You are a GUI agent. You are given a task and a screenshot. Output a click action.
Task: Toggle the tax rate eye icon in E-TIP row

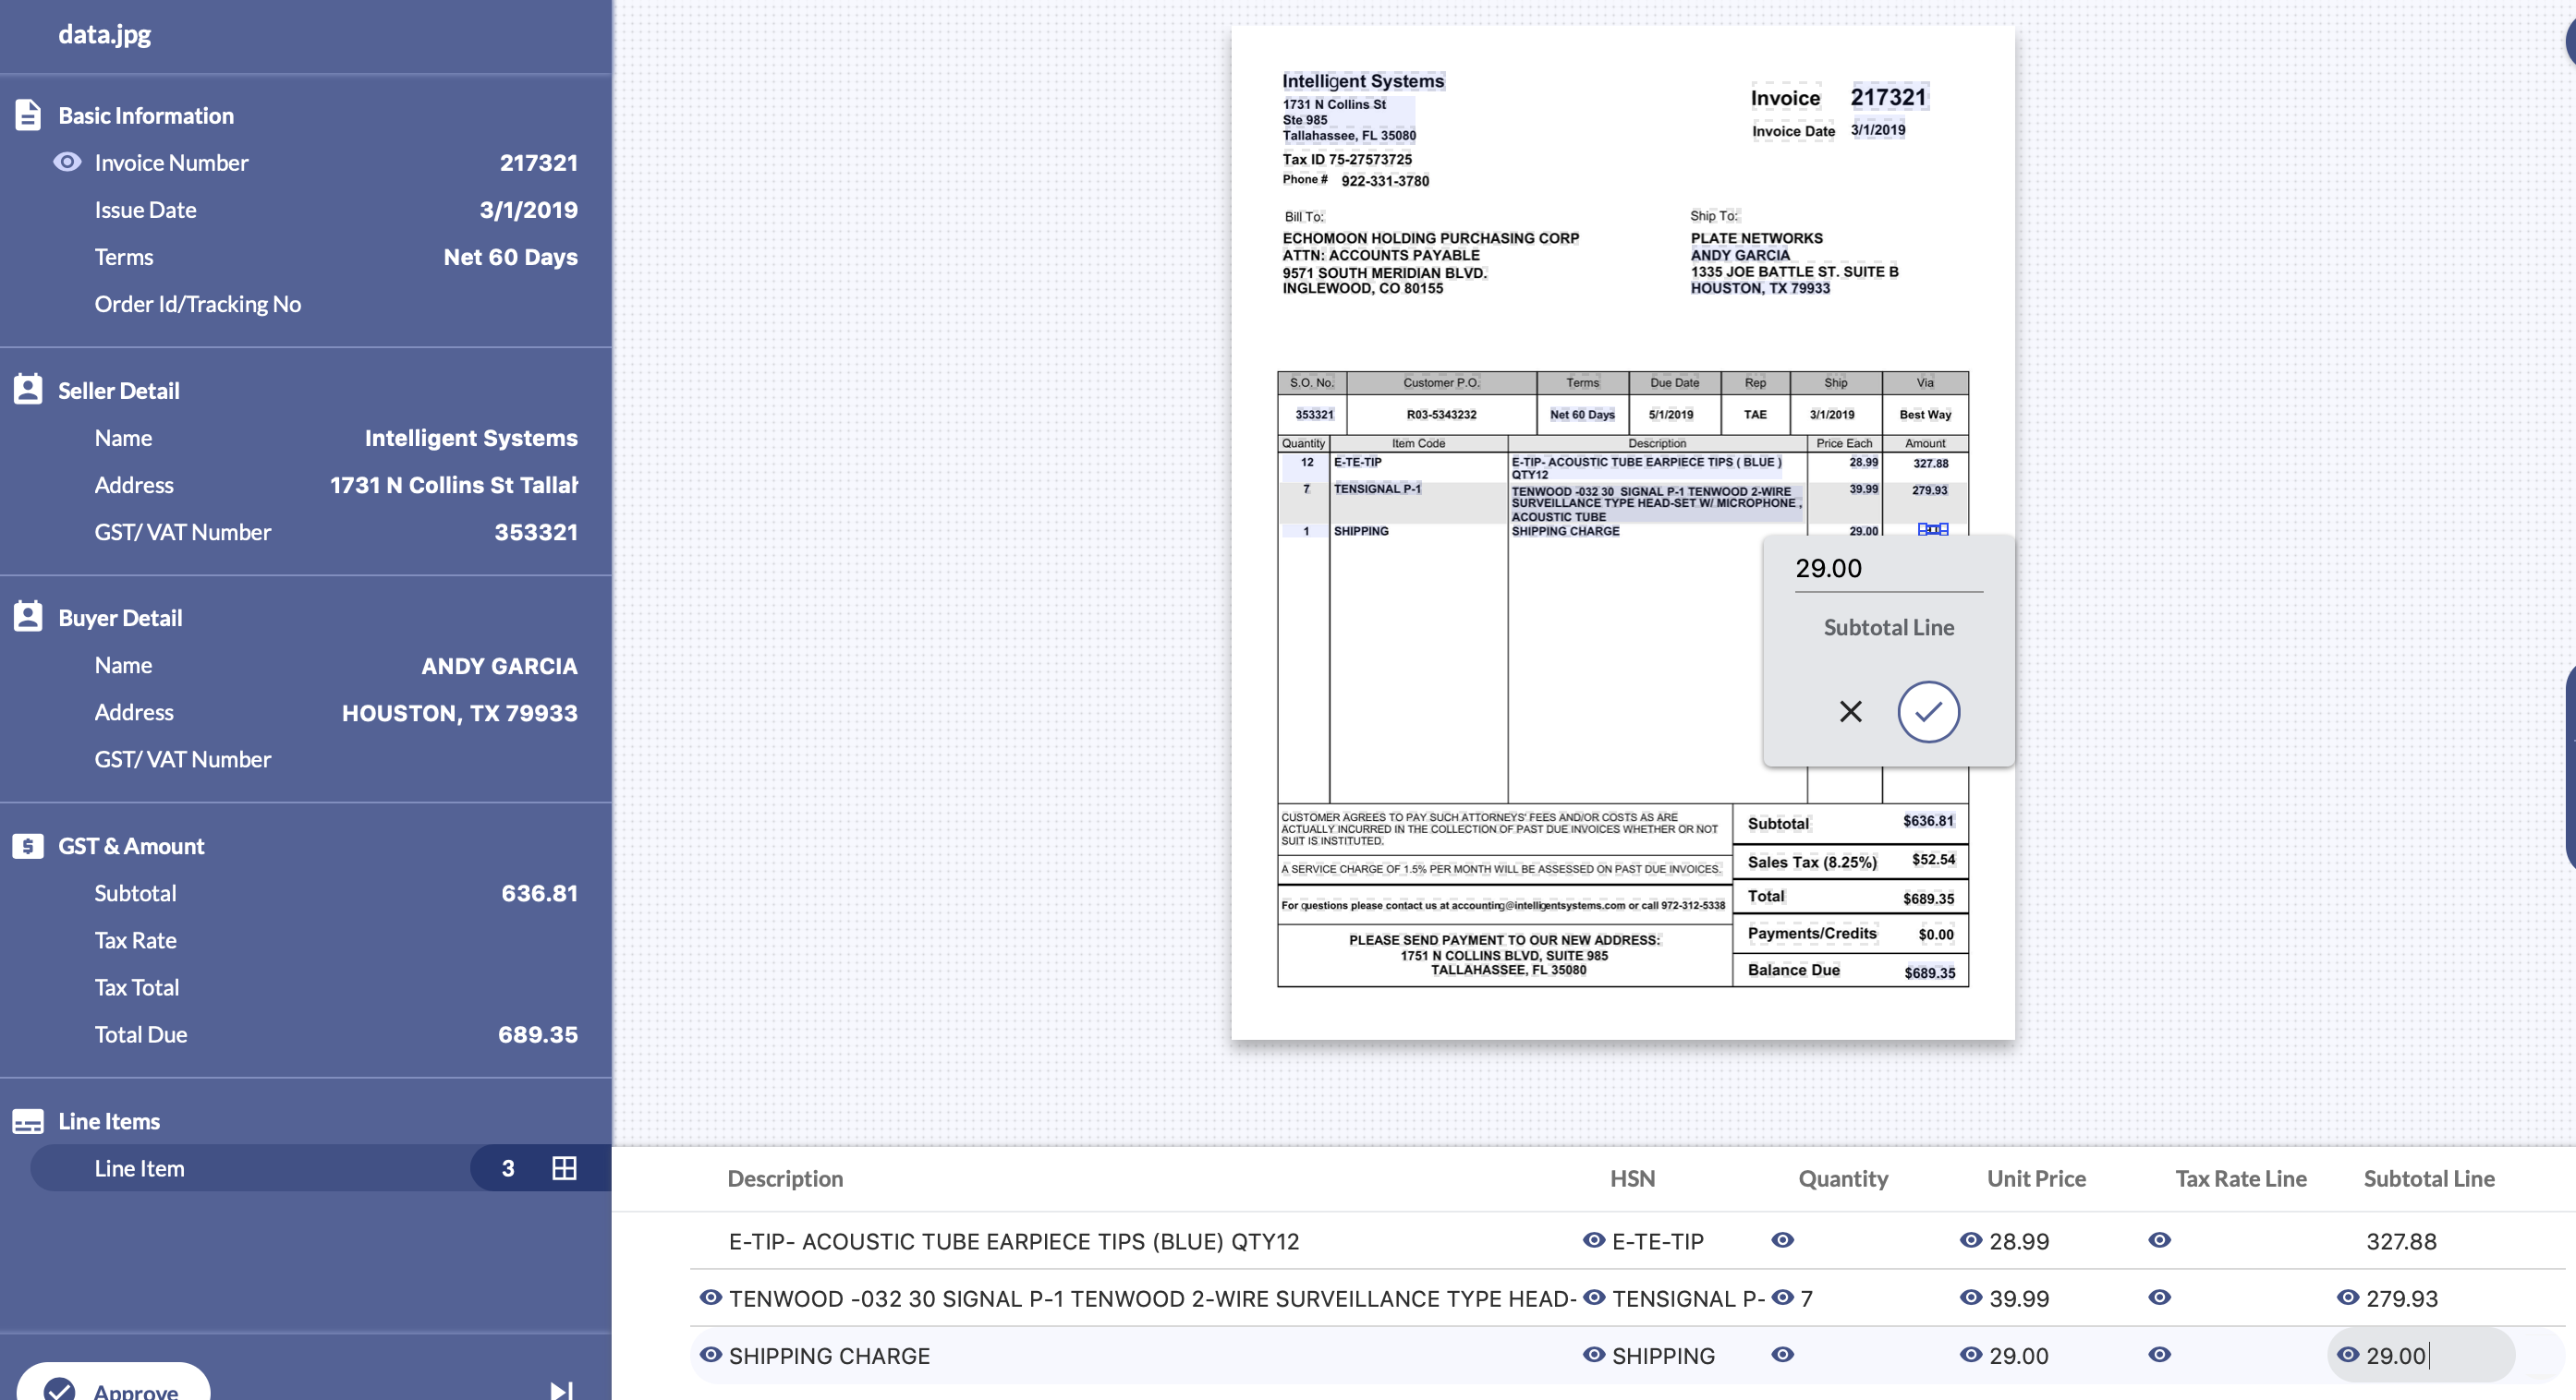[x=2160, y=1240]
